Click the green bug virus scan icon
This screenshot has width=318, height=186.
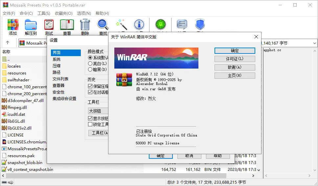point(160,25)
